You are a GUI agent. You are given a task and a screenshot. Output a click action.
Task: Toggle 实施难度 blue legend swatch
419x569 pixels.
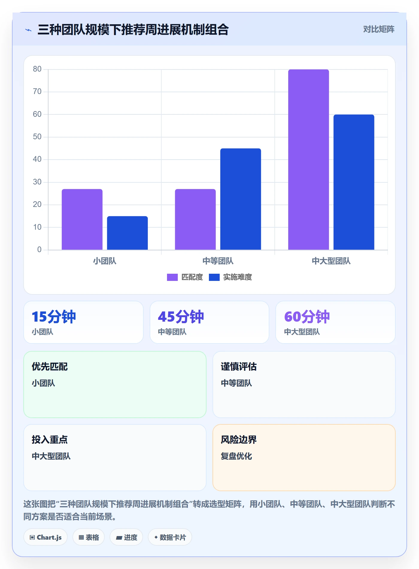(x=214, y=277)
